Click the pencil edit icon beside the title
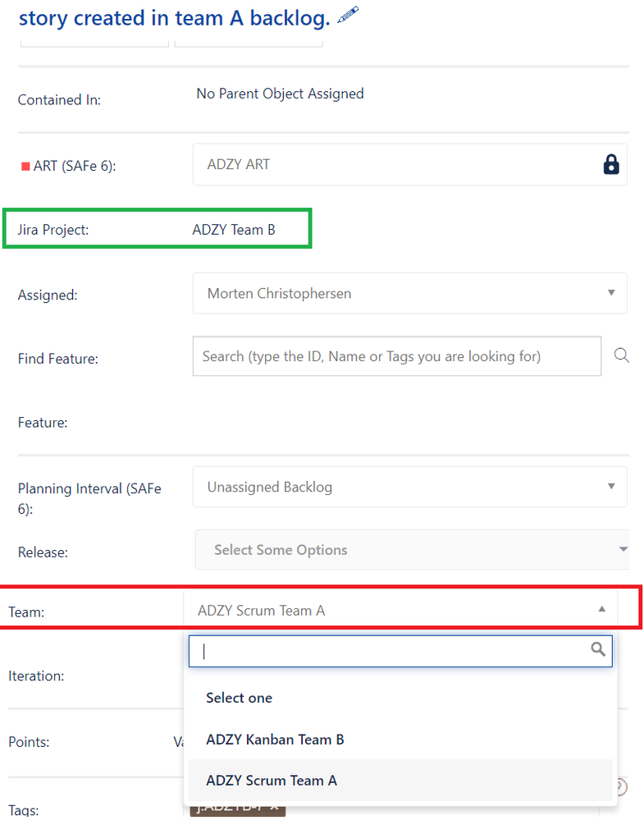 point(348,15)
